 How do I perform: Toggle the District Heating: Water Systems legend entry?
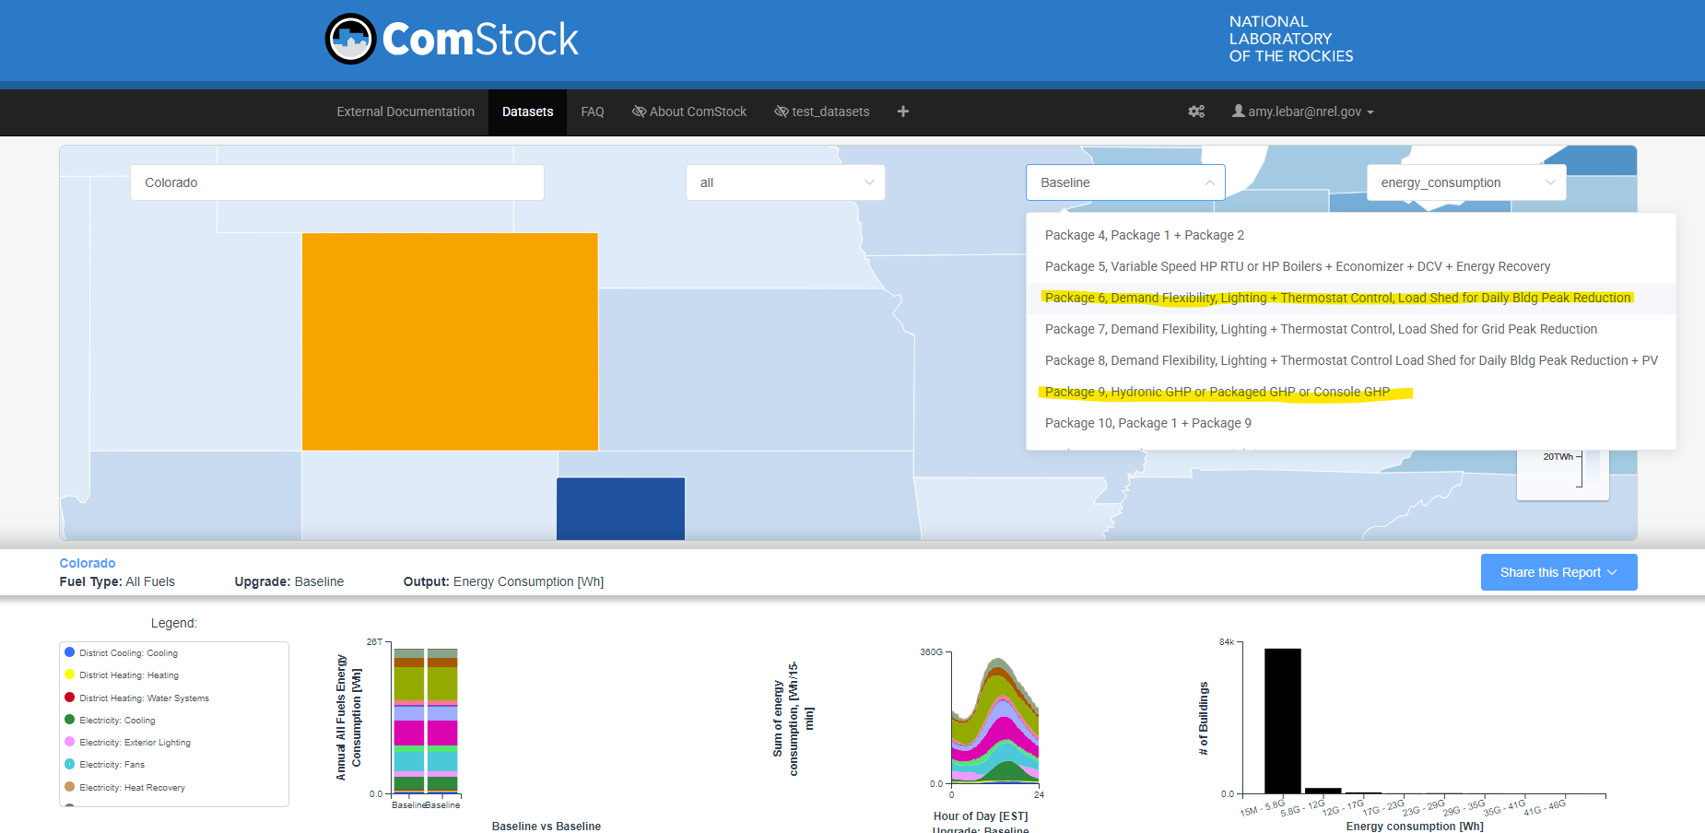144,698
